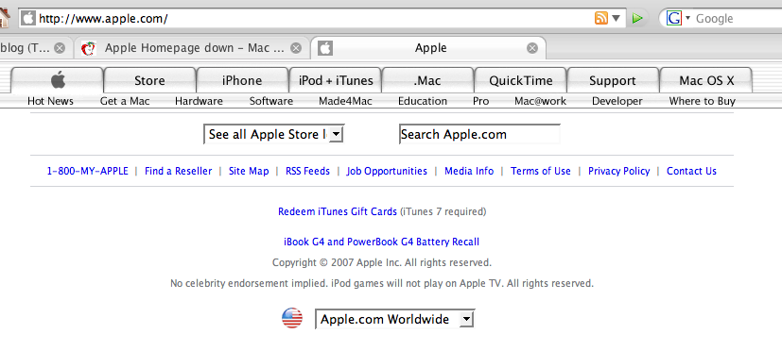Viewport: 782px width, 351px height.
Task: Close the Apple tab
Action: [x=532, y=48]
